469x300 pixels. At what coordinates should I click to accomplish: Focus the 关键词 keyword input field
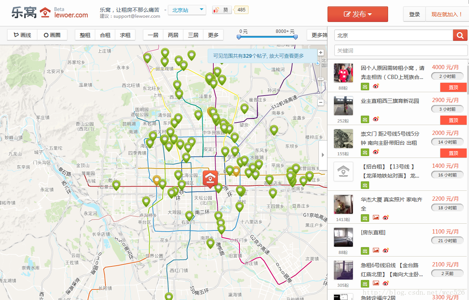click(401, 50)
